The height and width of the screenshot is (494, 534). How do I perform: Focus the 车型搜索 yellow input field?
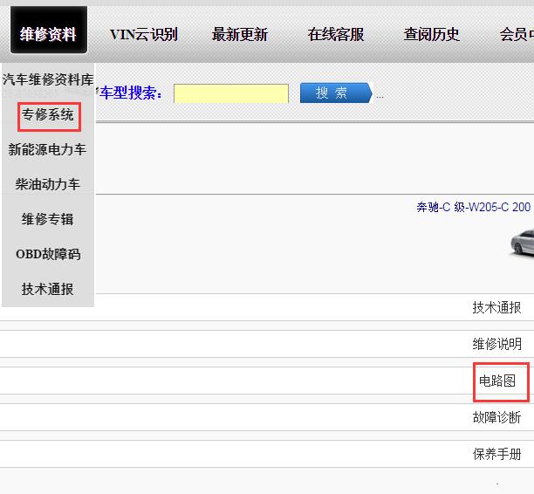tap(231, 93)
